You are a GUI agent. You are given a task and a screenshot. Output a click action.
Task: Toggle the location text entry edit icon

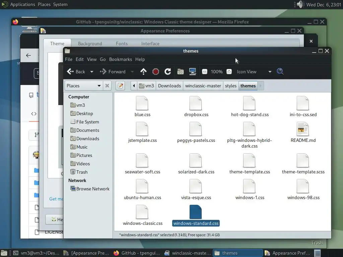pyautogui.click(x=120, y=86)
